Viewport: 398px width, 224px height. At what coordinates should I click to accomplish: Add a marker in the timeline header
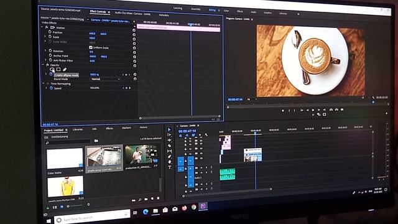coord(200,135)
